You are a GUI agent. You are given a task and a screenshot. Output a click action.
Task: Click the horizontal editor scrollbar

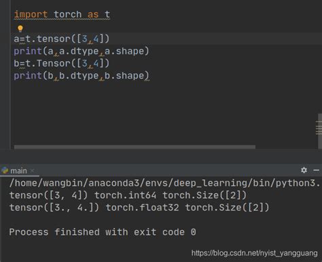tap(135, 147)
